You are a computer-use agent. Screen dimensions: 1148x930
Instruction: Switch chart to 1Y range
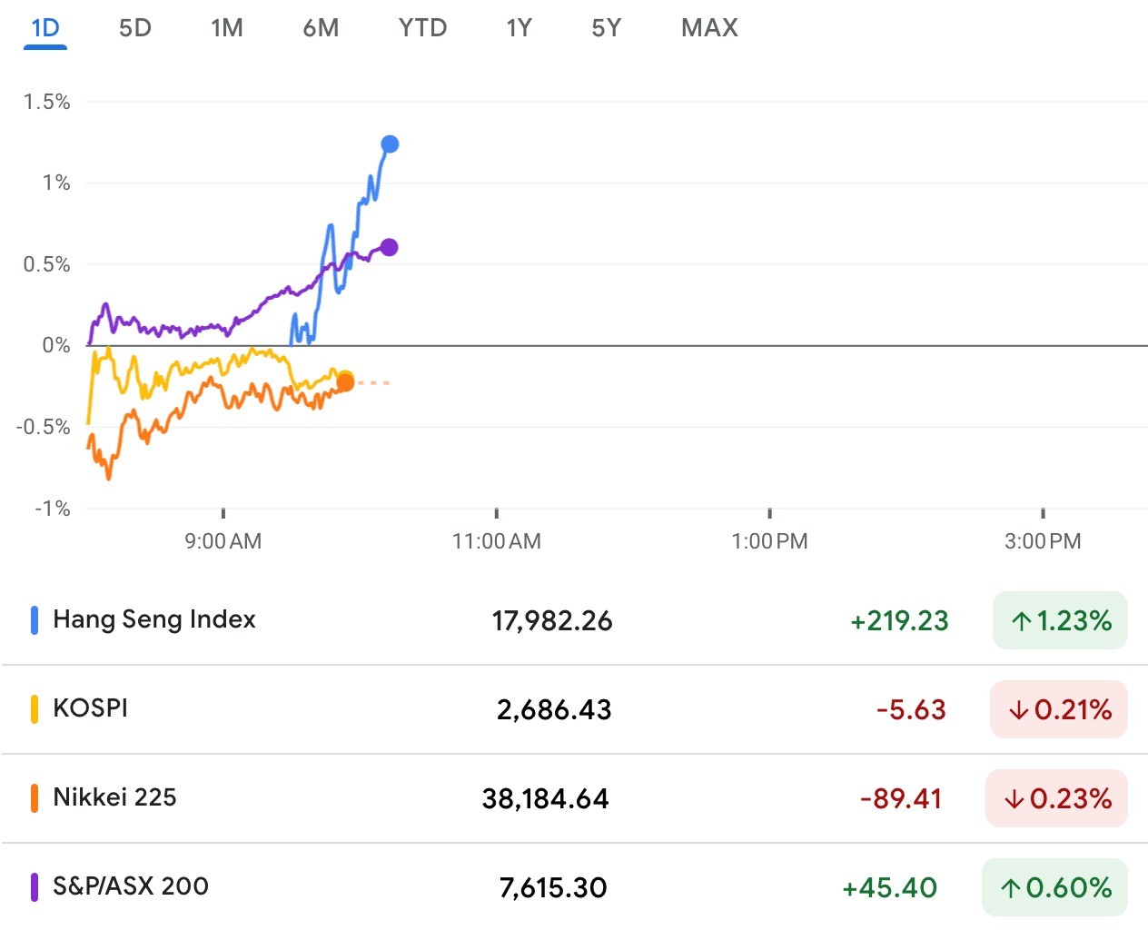pyautogui.click(x=519, y=28)
